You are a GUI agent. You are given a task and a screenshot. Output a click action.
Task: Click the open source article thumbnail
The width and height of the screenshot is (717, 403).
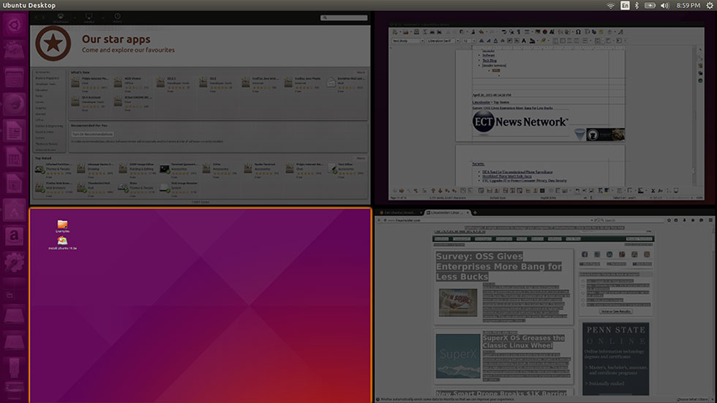(458, 302)
